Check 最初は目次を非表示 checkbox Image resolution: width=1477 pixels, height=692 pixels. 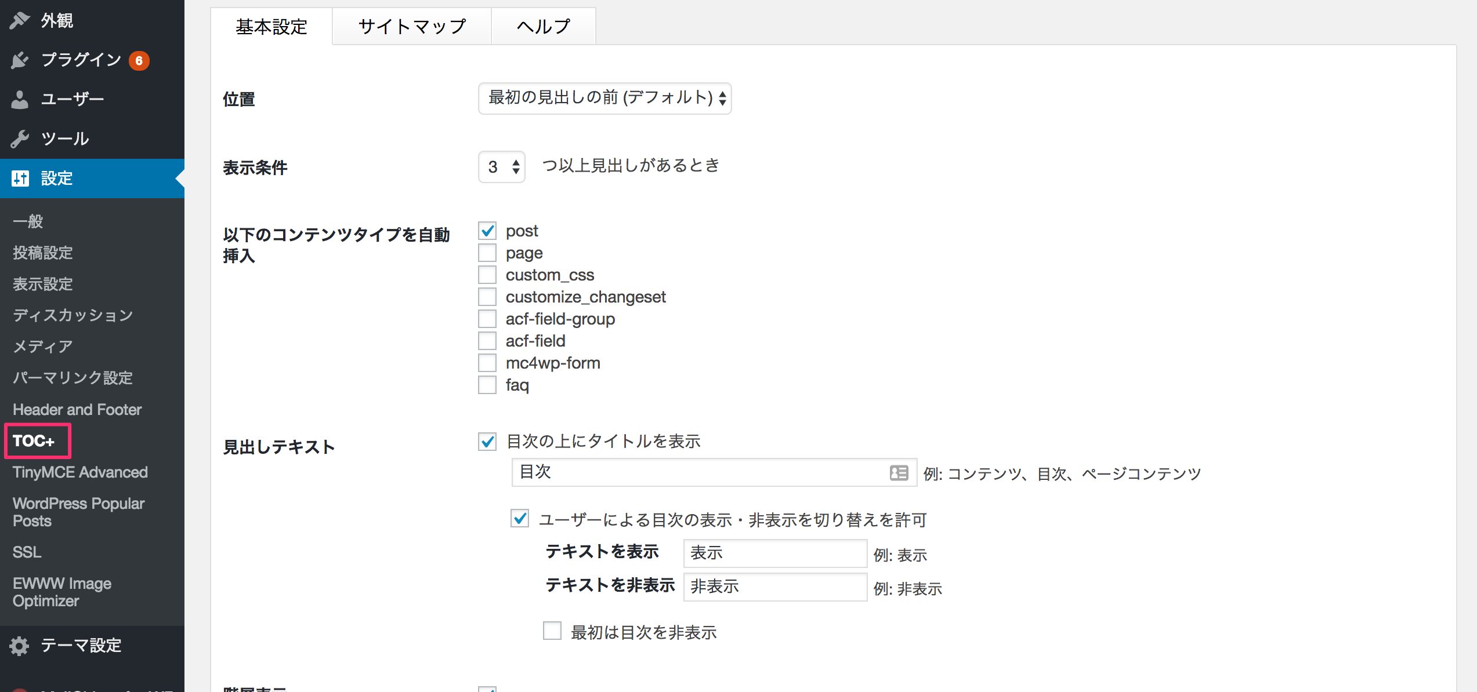tap(552, 631)
